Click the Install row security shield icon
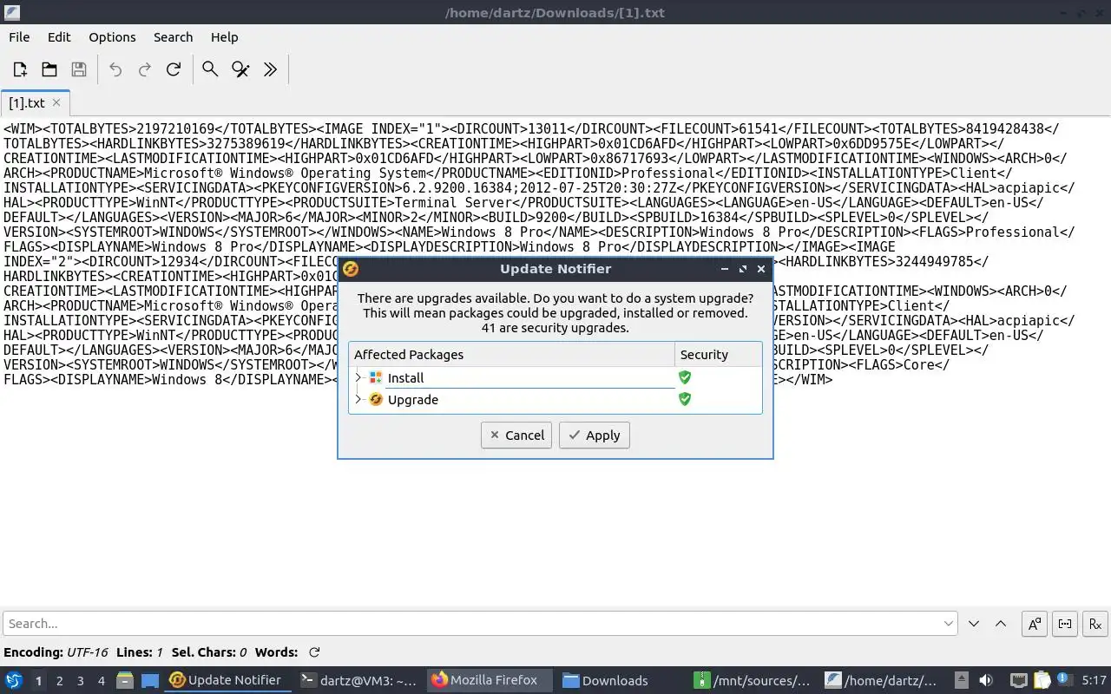This screenshot has width=1111, height=694. [x=685, y=377]
